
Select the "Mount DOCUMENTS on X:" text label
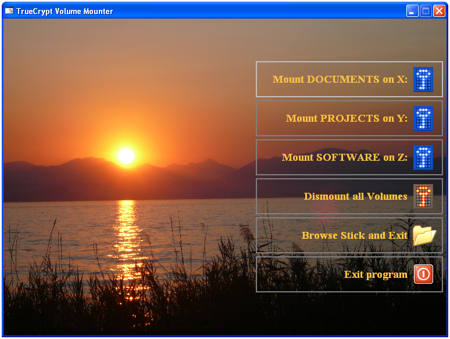(x=340, y=80)
